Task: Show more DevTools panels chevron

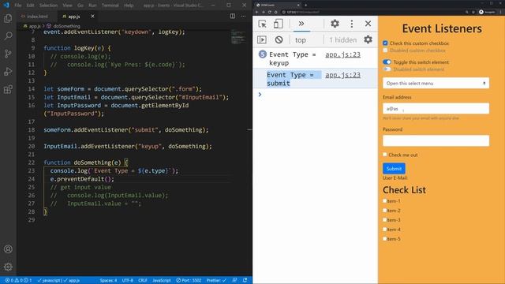Action: pyautogui.click(x=301, y=24)
